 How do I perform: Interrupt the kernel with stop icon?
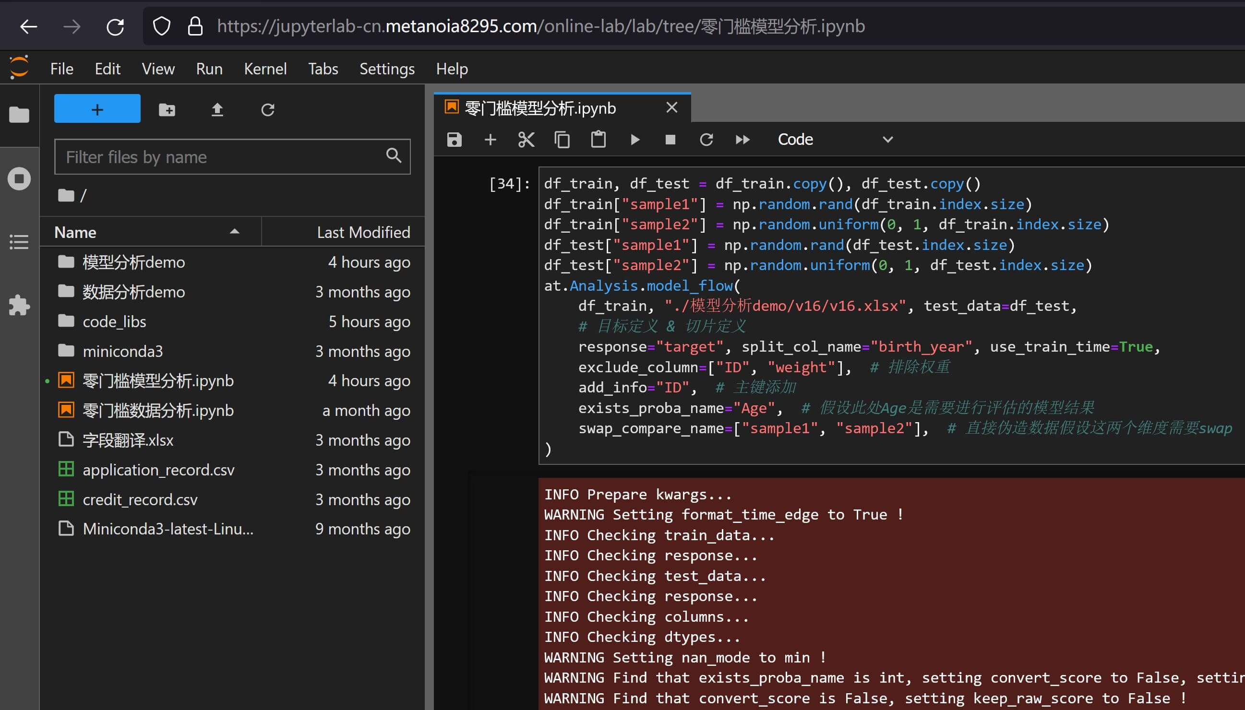(670, 140)
